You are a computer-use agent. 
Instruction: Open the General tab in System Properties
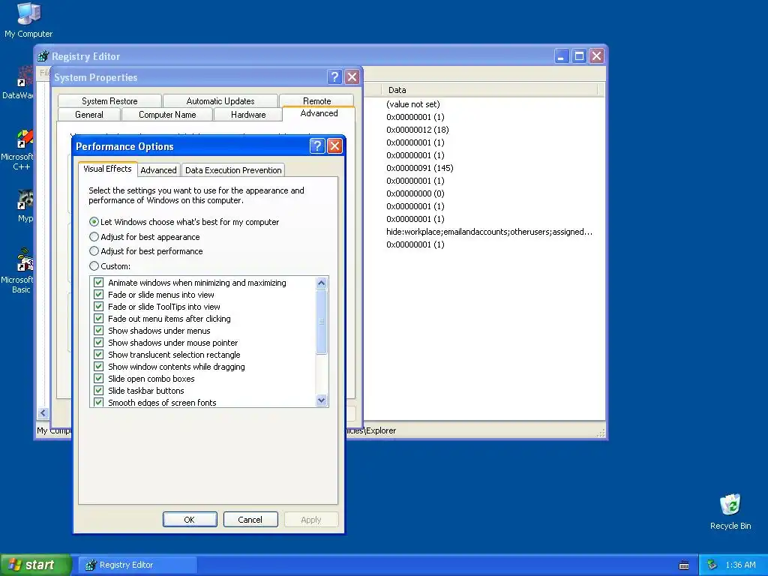89,115
